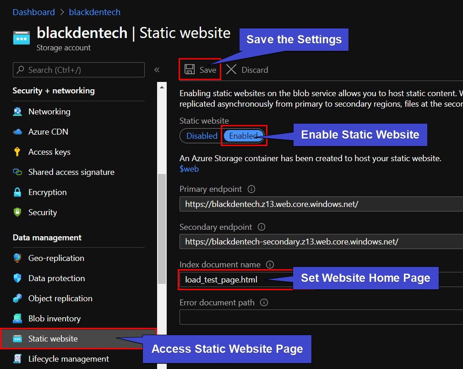Click the Save floppy disk icon
463x369 pixels.
coord(190,70)
